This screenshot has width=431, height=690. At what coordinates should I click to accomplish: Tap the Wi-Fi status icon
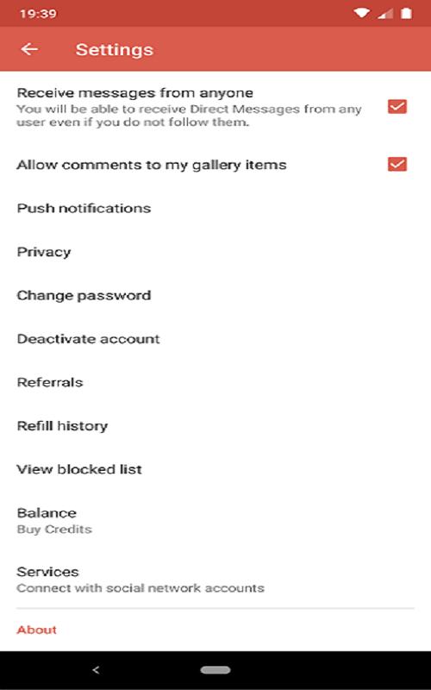click(362, 14)
